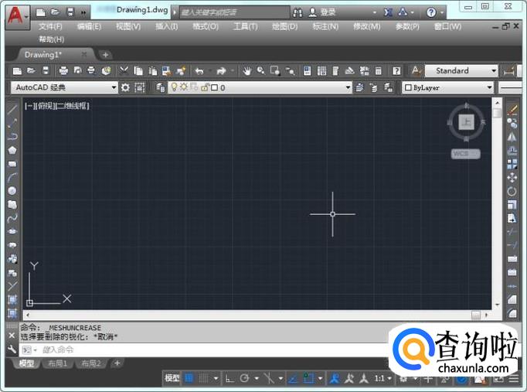Click the Plot printer icon
Viewport: 527px width, 392px height.
point(63,70)
